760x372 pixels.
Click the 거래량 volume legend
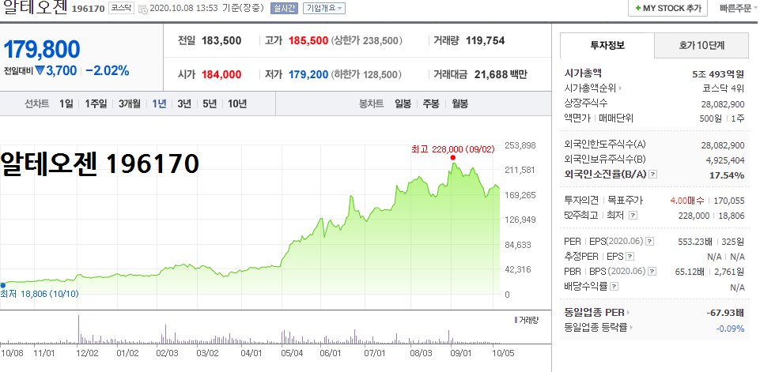coord(526,320)
